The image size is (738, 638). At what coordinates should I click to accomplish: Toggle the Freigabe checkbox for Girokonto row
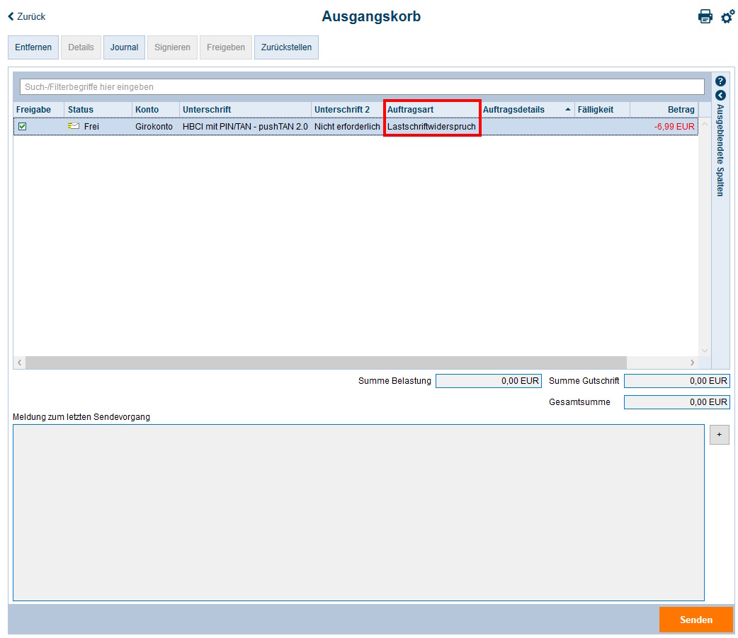point(23,126)
